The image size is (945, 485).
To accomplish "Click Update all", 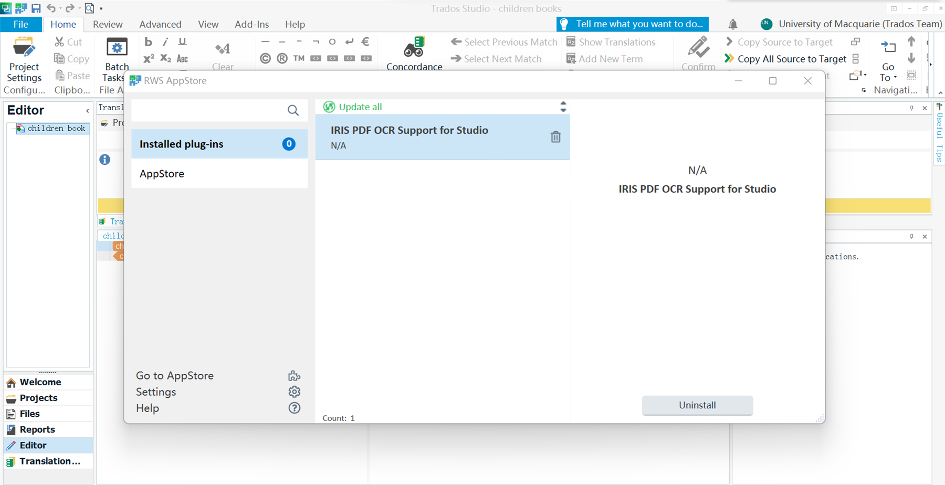I will click(x=352, y=107).
